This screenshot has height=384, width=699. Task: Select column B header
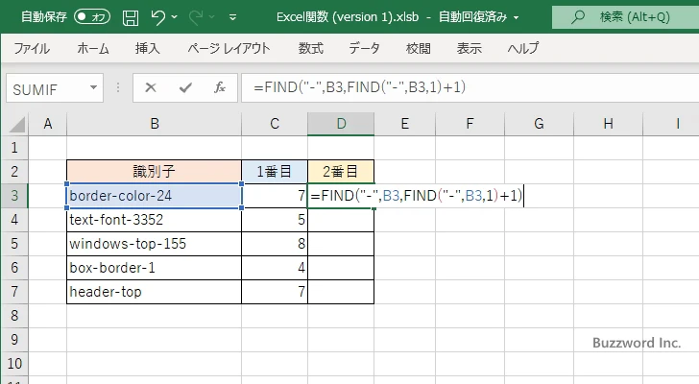pos(155,124)
